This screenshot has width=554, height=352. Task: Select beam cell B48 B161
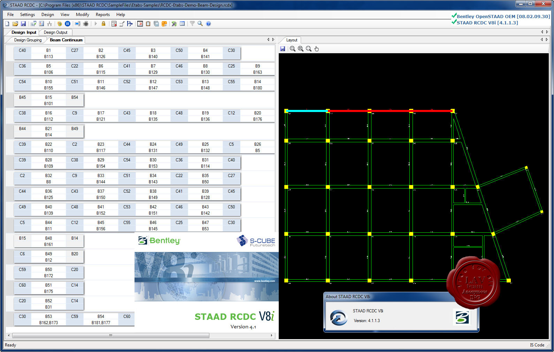point(49,241)
